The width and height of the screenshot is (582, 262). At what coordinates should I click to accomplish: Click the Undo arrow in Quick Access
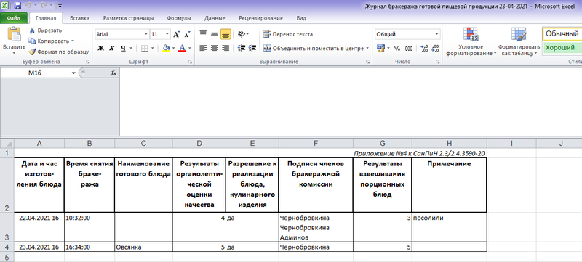pyautogui.click(x=28, y=6)
